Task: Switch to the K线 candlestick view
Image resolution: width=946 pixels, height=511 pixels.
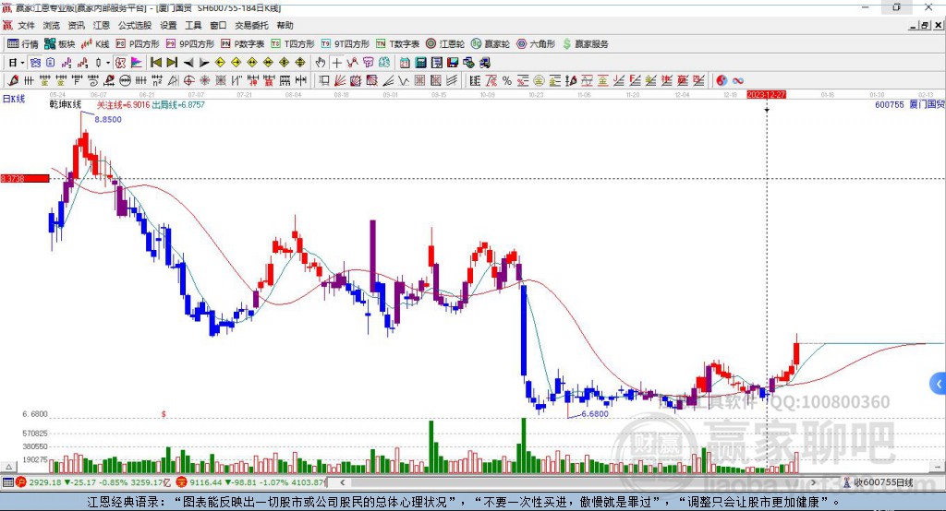Action: tap(95, 44)
